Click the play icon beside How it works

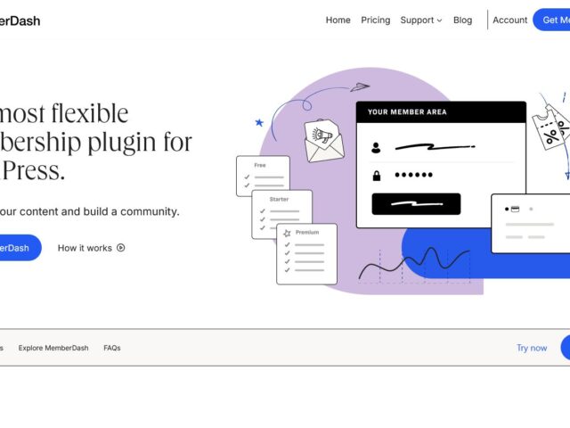pos(121,248)
